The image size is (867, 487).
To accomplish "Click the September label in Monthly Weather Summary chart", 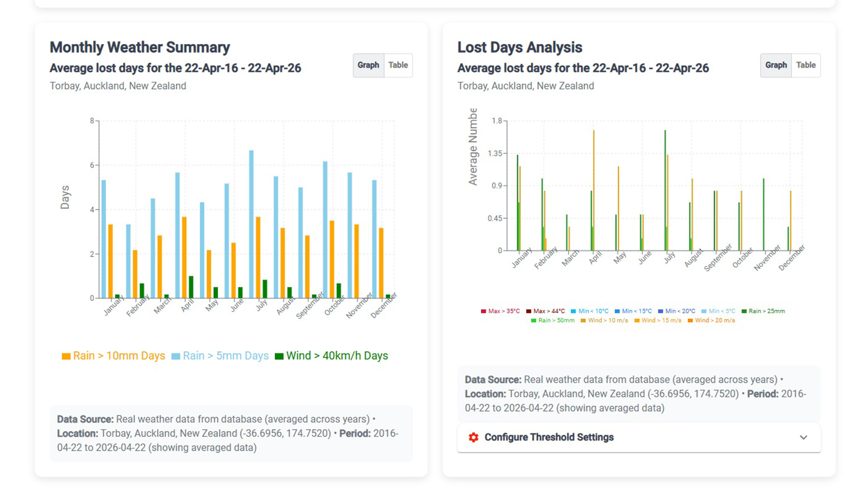I will point(310,305).
